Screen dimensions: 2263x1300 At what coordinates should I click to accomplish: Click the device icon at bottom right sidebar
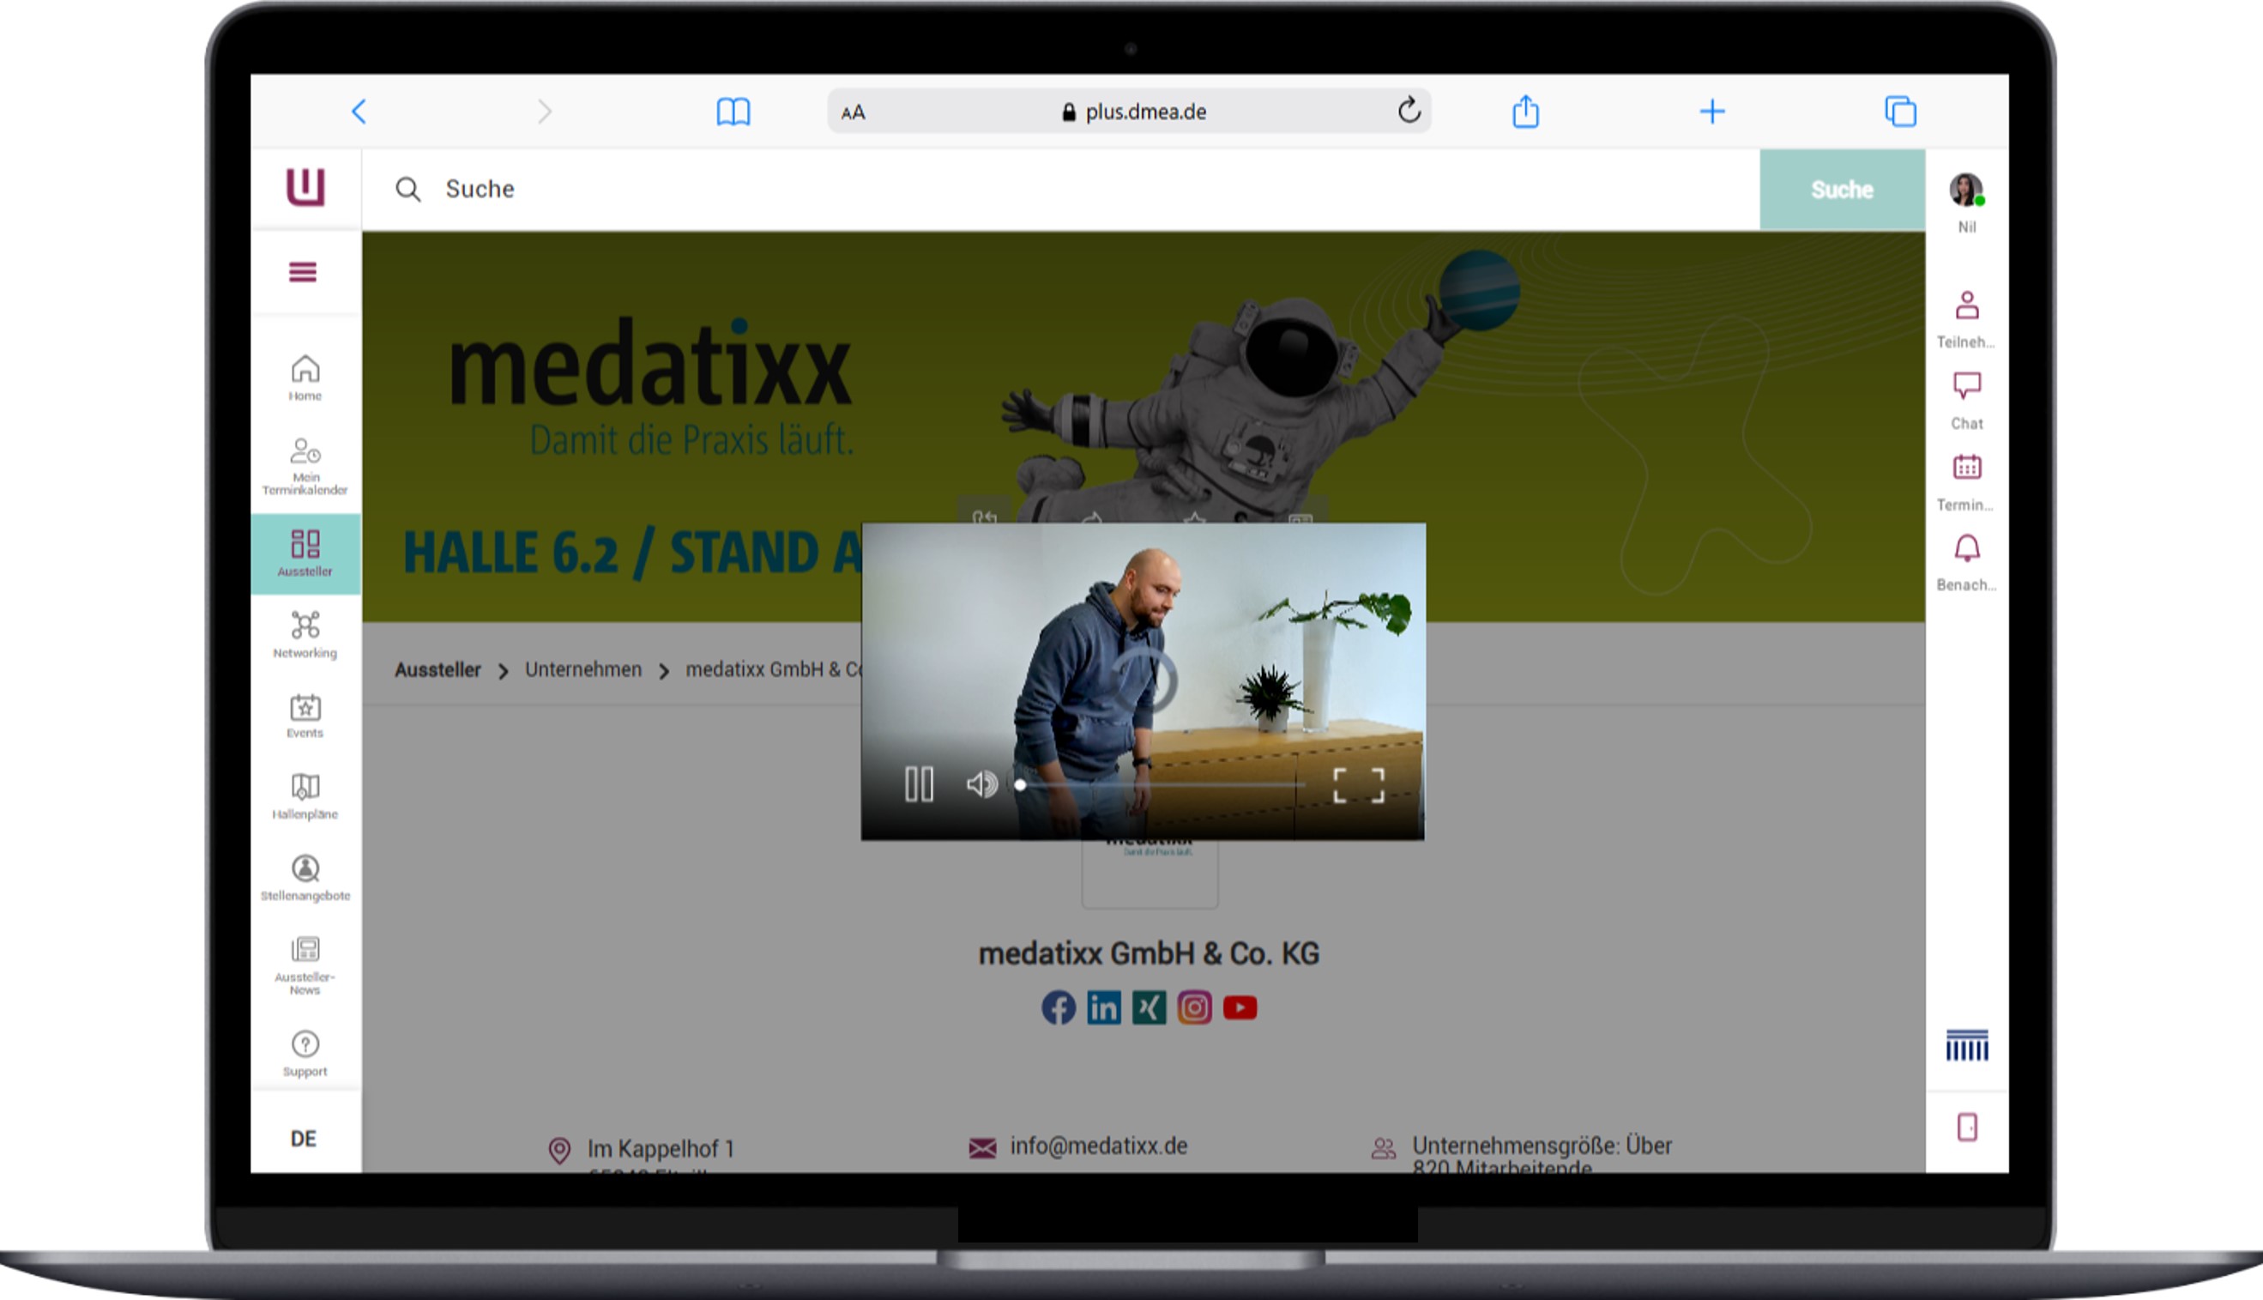pyautogui.click(x=1967, y=1127)
